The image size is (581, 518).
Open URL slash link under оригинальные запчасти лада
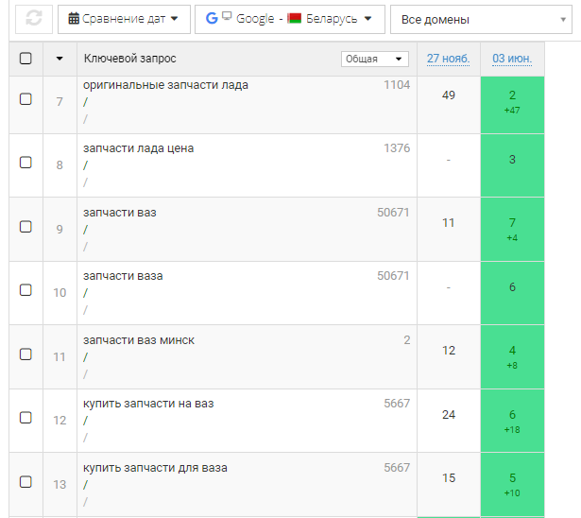click(x=86, y=102)
